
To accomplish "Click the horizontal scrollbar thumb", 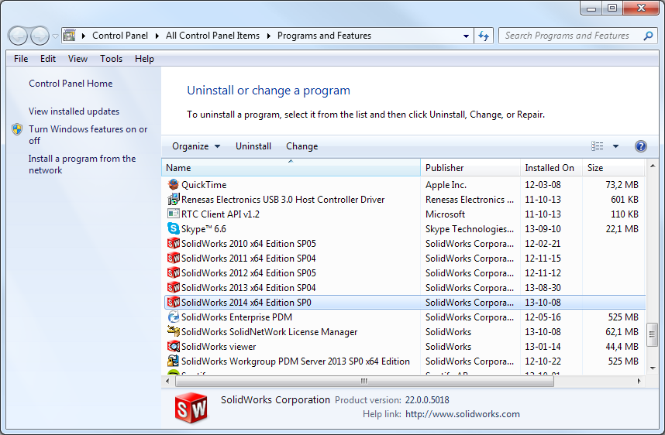I will tap(364, 381).
